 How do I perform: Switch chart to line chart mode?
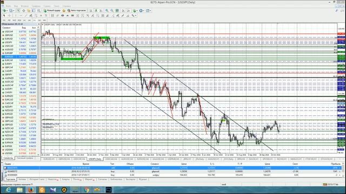(101, 11)
